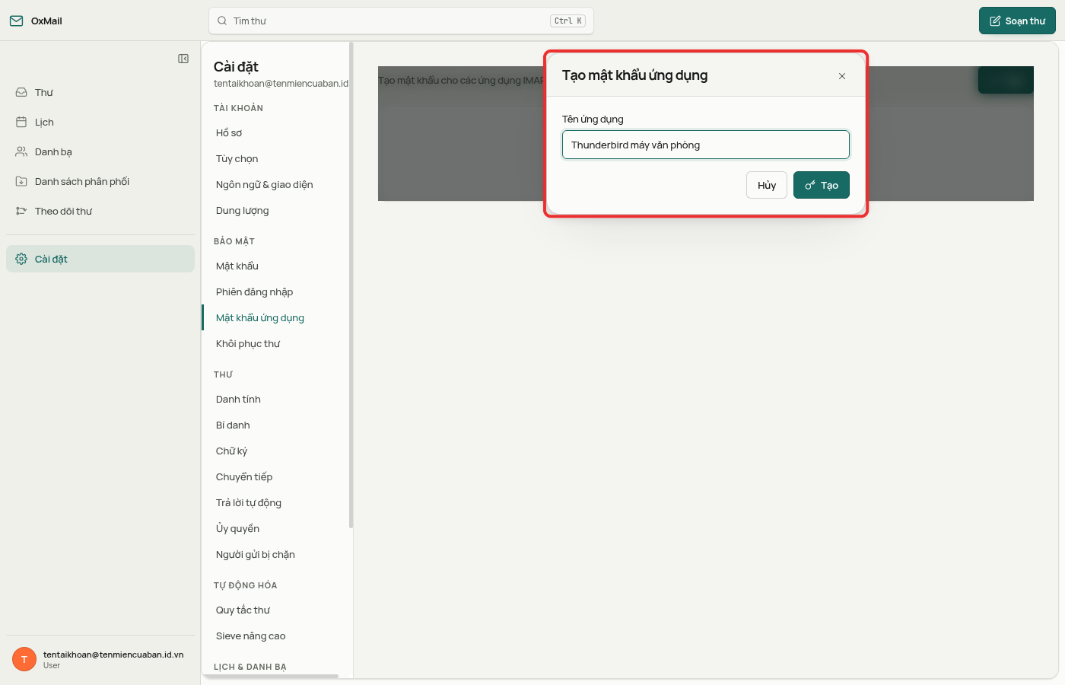Close the Tạo mật khẩu ứng dụng dialog
This screenshot has width=1065, height=685.
click(842, 76)
